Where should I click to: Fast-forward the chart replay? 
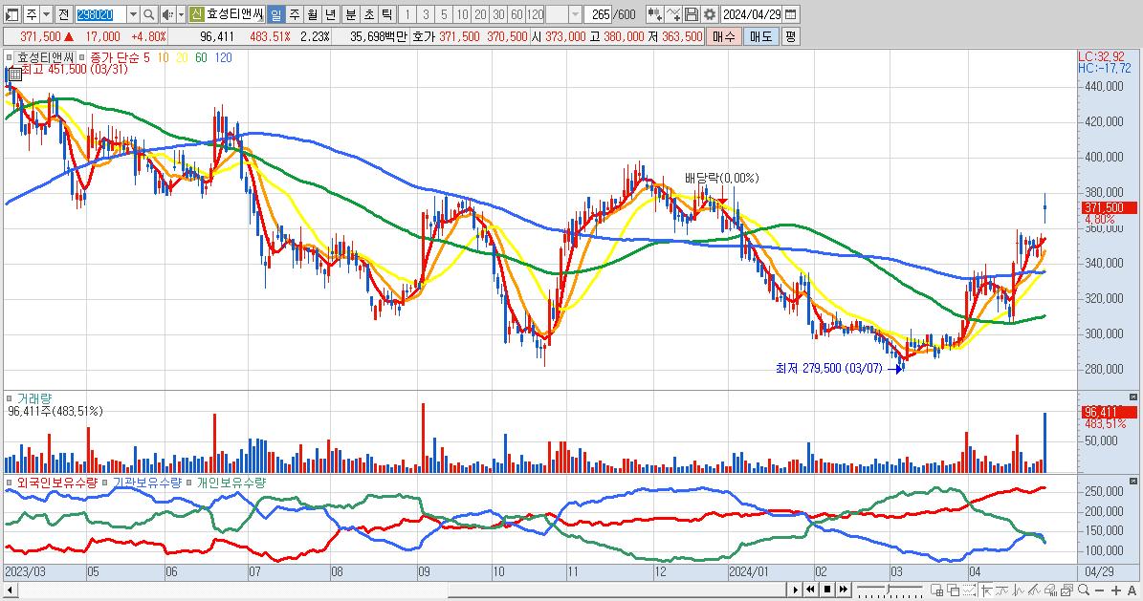pos(844,590)
